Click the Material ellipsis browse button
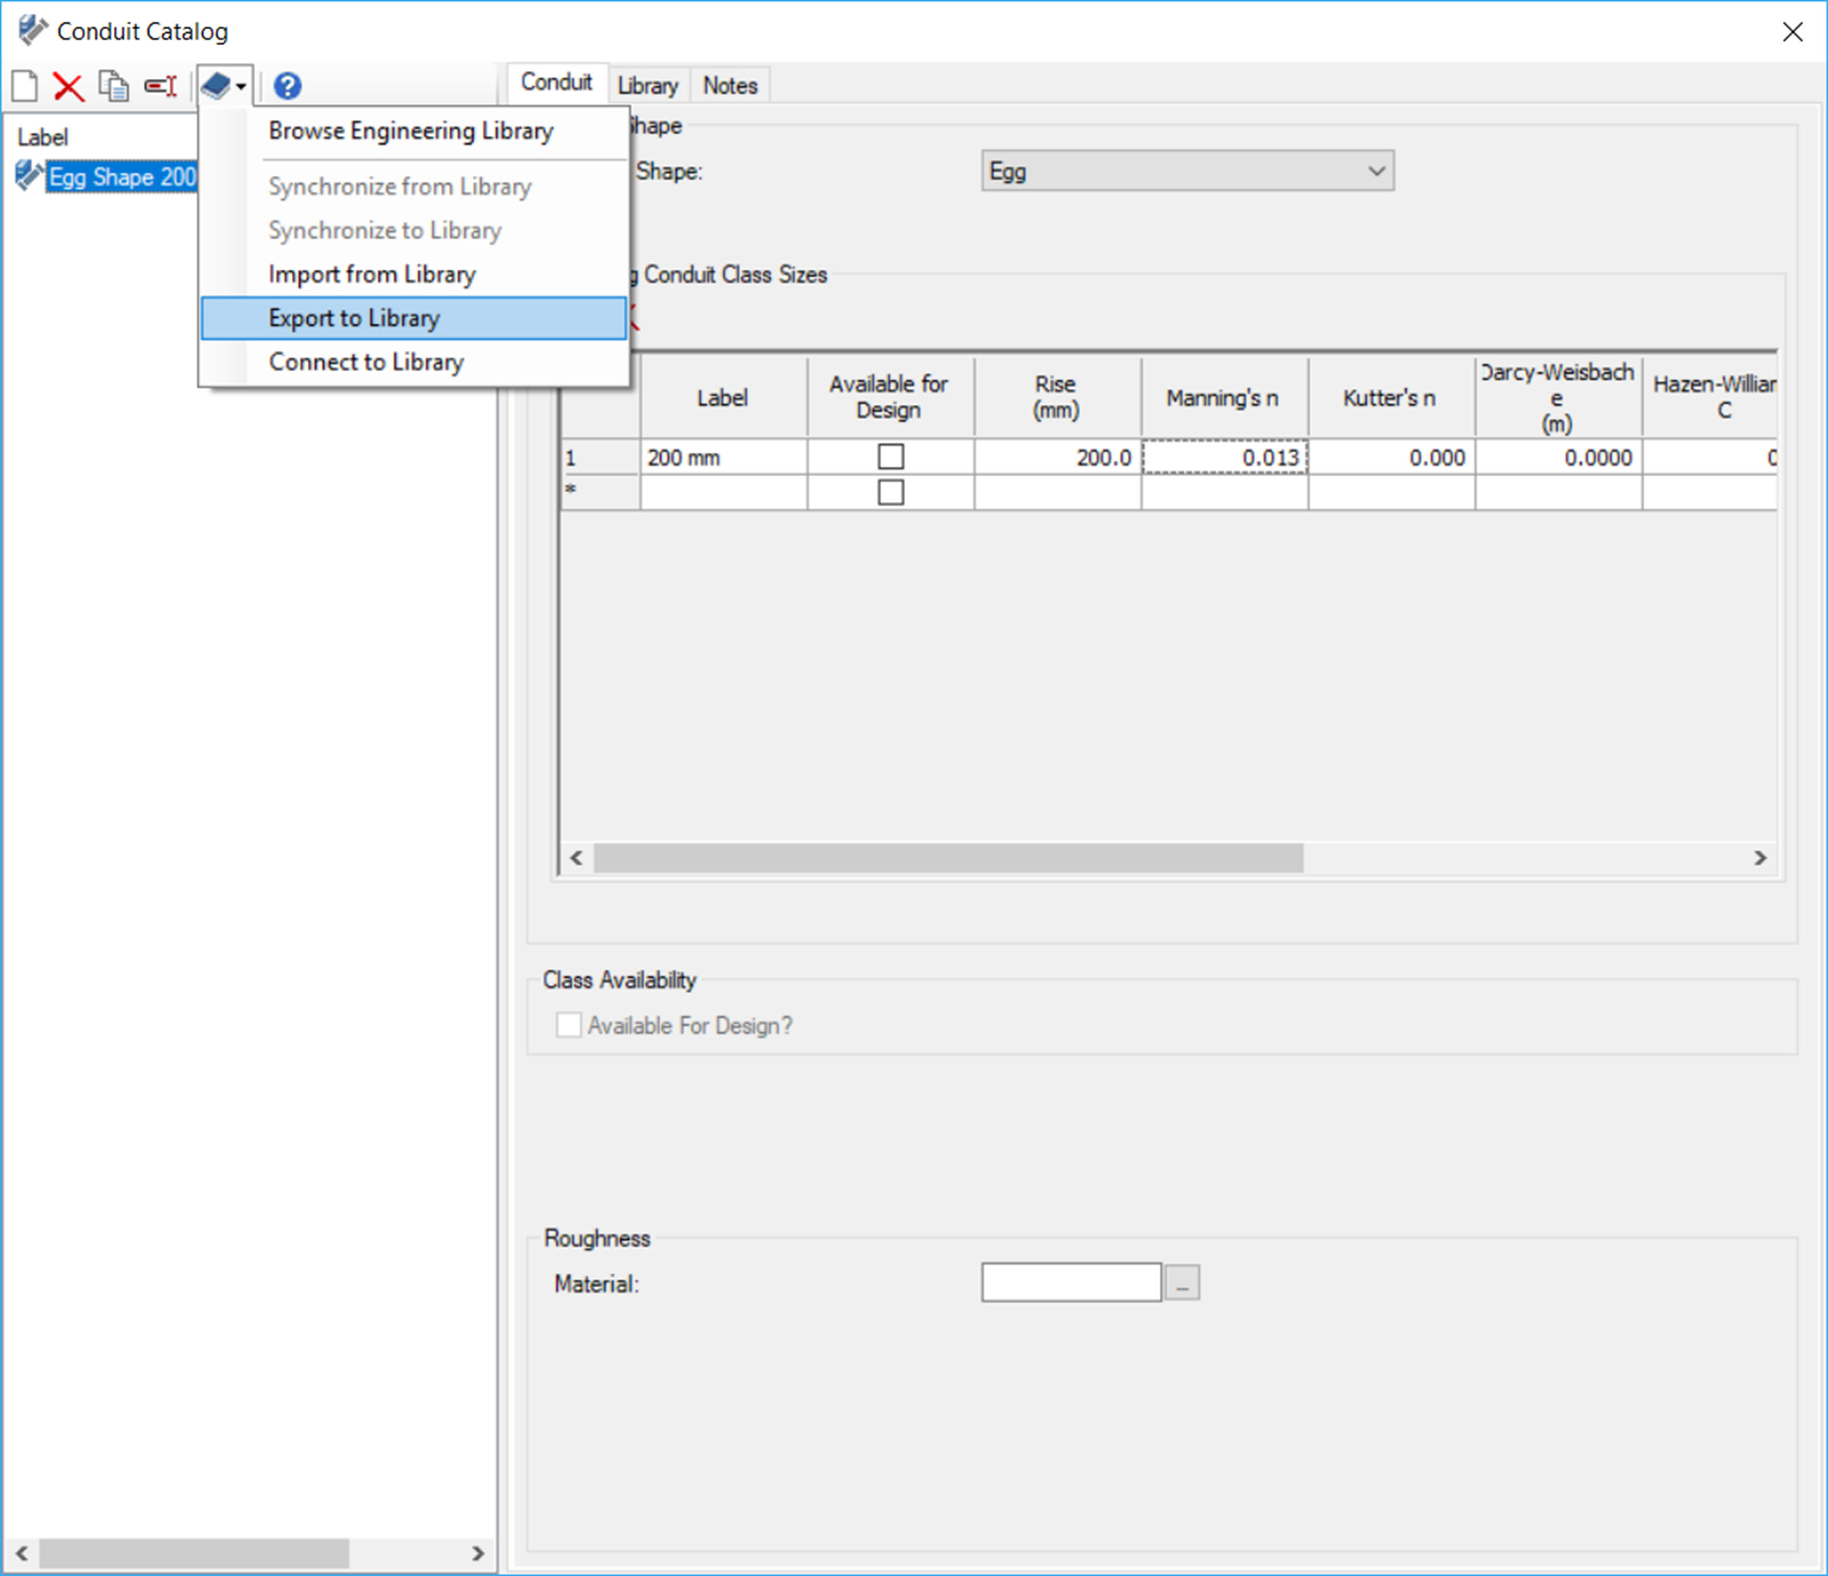The width and height of the screenshot is (1828, 1576). point(1182,1283)
